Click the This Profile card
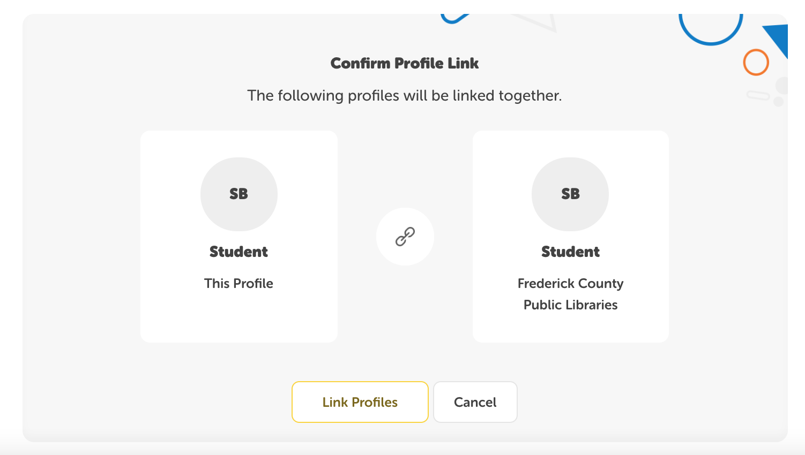 [239, 237]
